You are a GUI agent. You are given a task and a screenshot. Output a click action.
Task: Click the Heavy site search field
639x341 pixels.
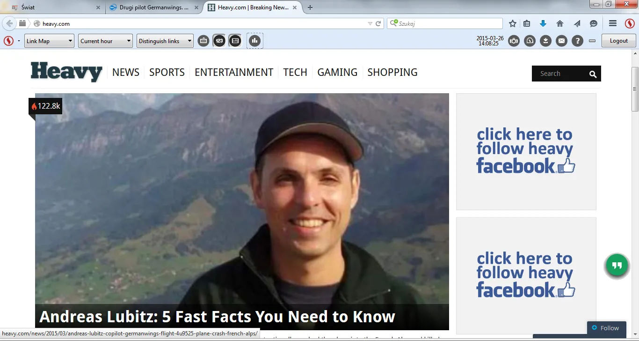coord(560,74)
